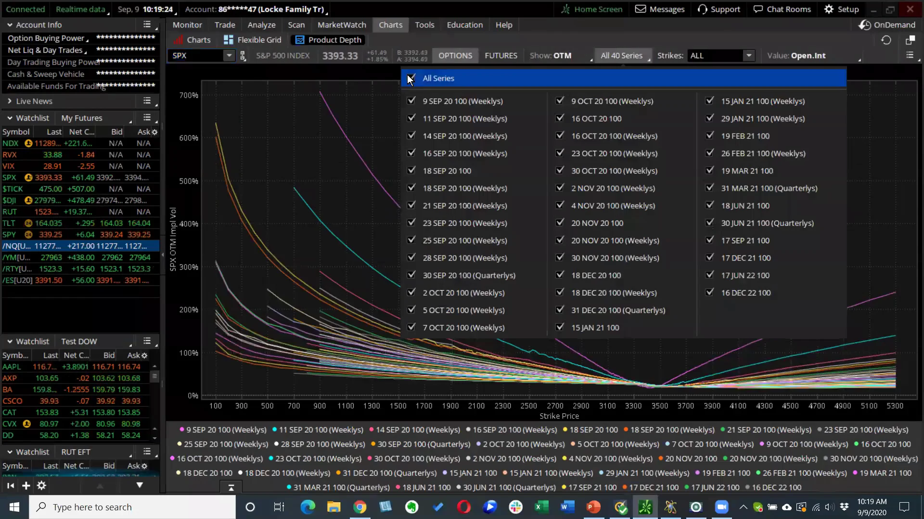Open Chat Rooms
Screen dimensions: 924x519
point(782,9)
